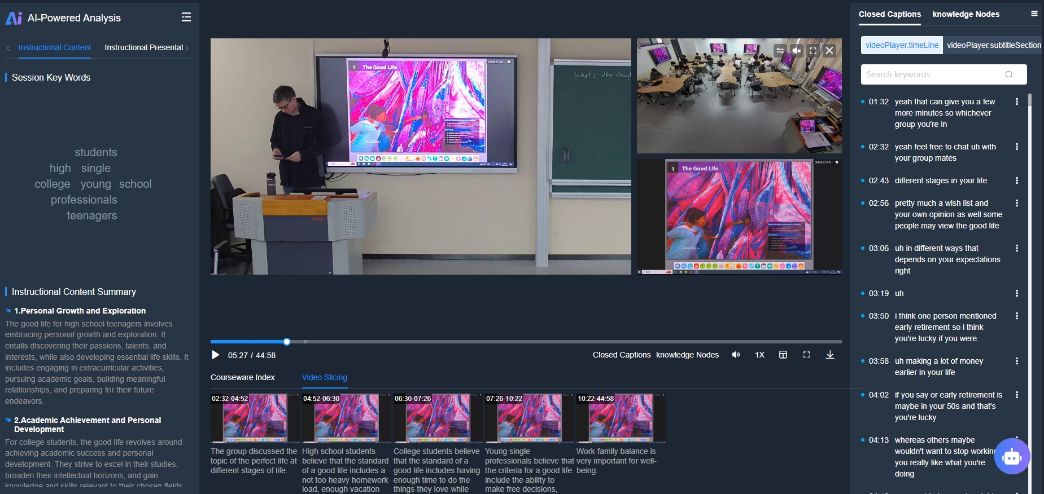Open the 10:22-44:58 video slice
The width and height of the screenshot is (1044, 494).
(x=621, y=418)
